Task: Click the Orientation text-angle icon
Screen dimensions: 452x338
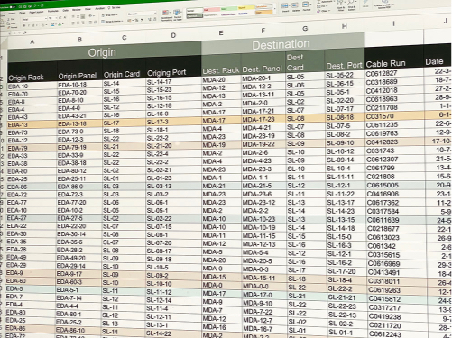Action: (90, 15)
